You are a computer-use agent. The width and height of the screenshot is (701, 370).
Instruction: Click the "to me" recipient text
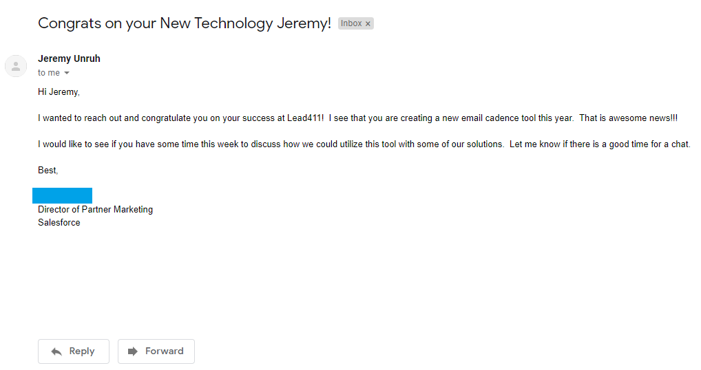coord(48,73)
